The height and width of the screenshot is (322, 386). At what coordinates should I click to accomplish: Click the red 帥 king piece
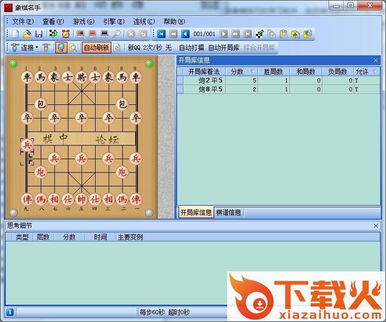(x=81, y=199)
